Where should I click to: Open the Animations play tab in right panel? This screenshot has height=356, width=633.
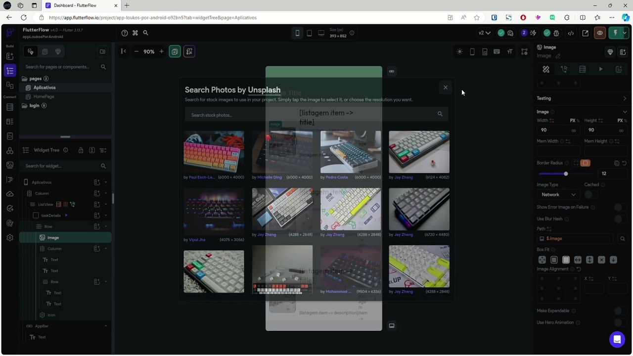(x=600, y=70)
